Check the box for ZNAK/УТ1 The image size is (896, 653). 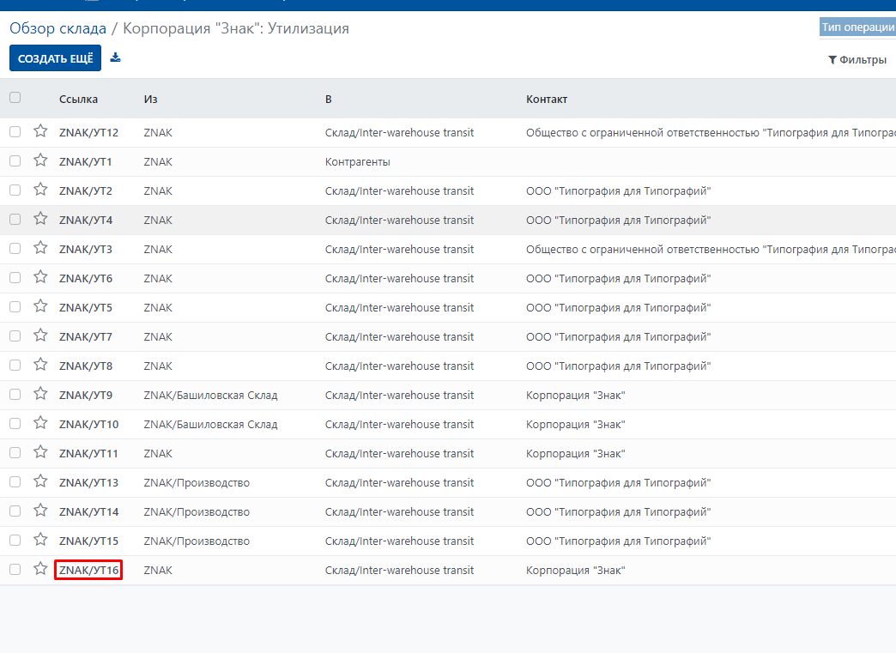15,161
